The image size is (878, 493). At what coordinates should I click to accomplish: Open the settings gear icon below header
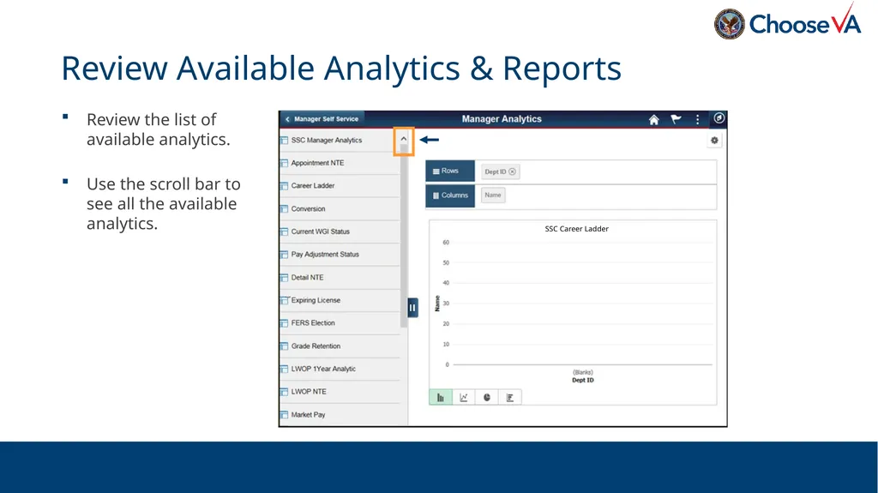(x=714, y=141)
